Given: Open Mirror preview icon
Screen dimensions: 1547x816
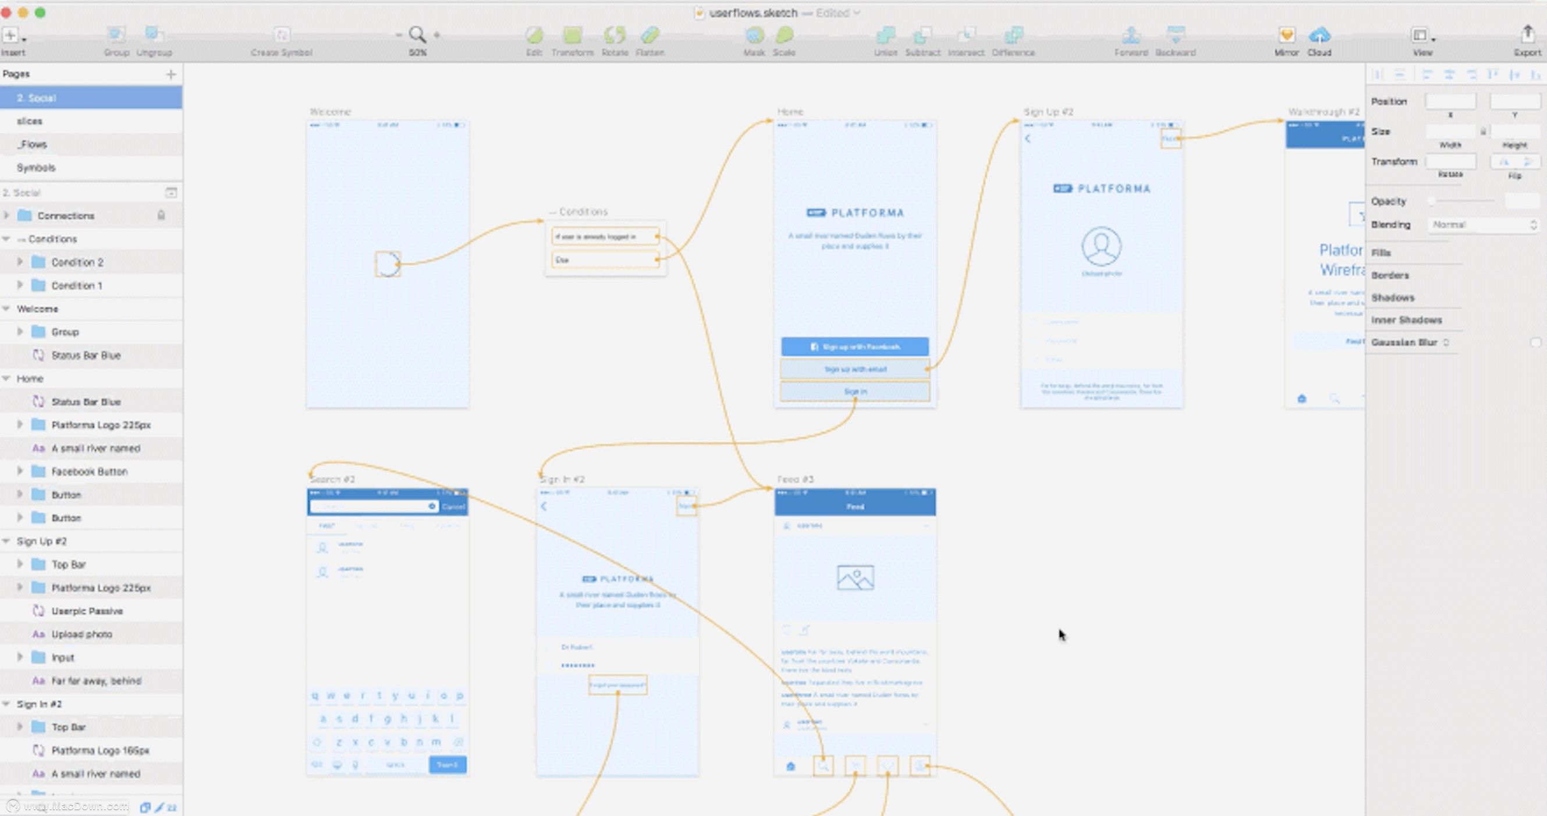Looking at the screenshot, I should tap(1286, 36).
